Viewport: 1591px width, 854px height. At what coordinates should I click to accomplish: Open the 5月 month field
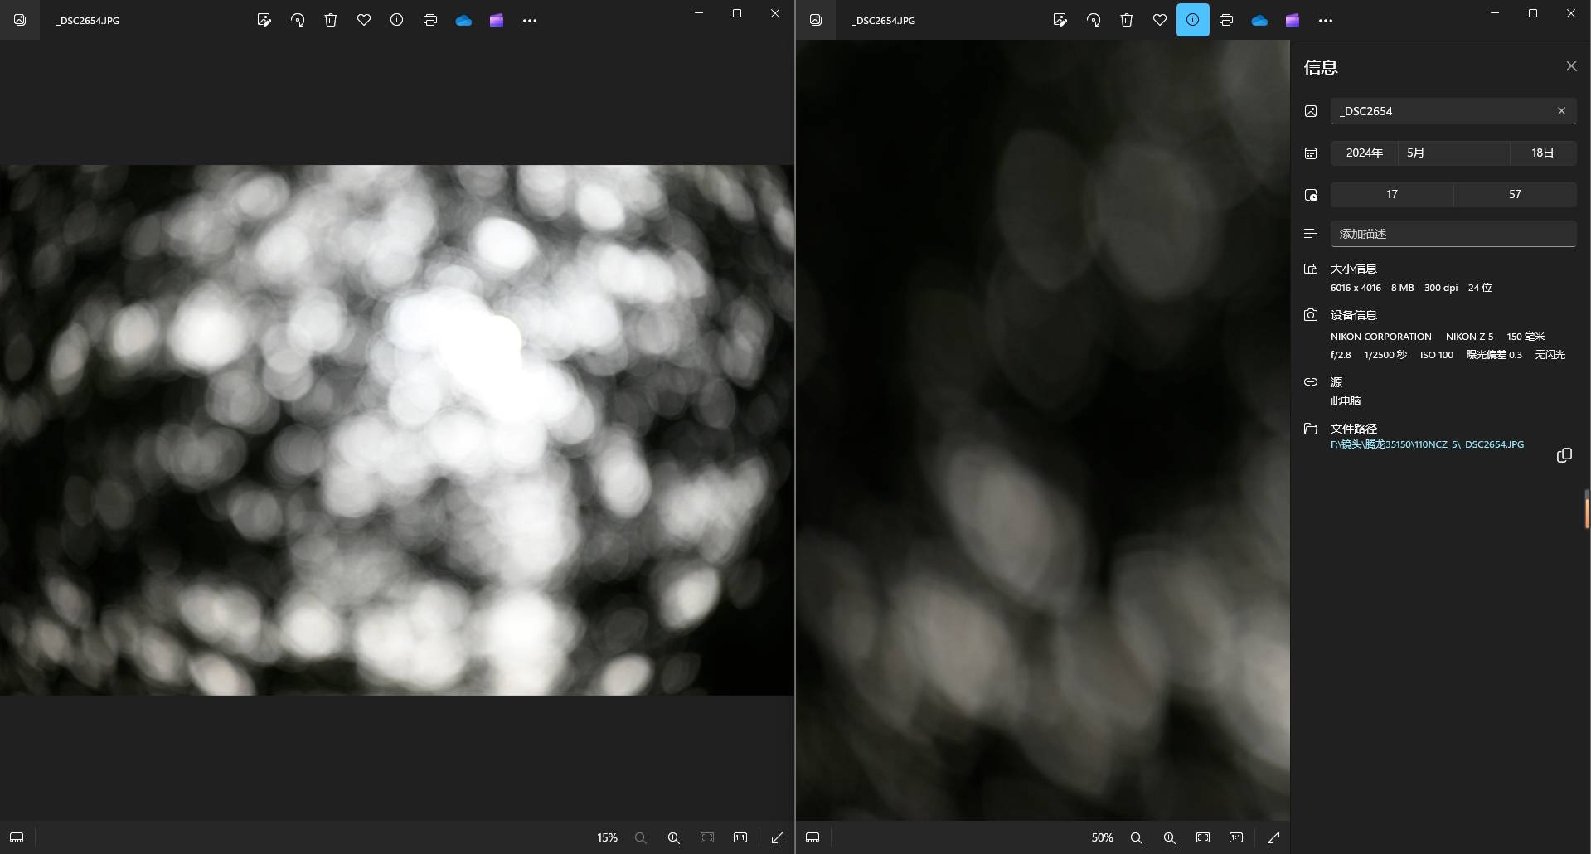click(1453, 153)
